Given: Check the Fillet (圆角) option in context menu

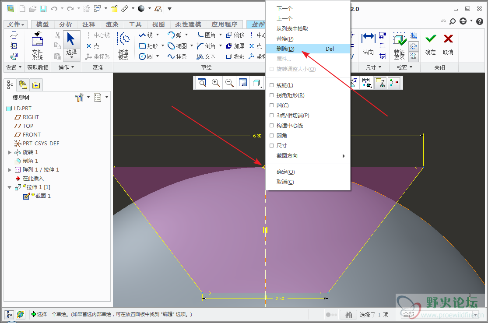Looking at the screenshot, I should click(271, 135).
